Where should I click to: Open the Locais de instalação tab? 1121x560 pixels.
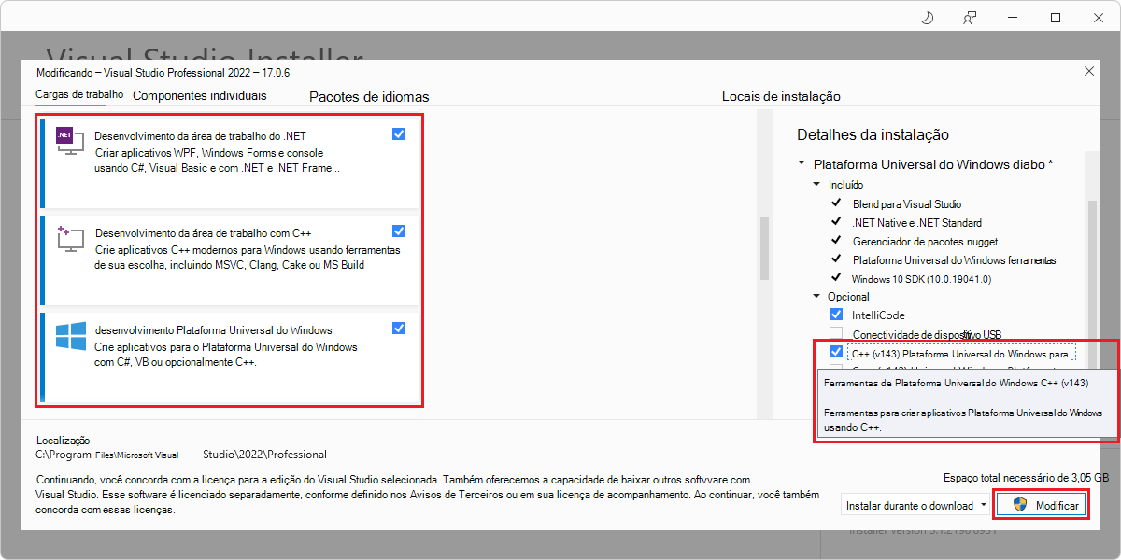[x=781, y=97]
